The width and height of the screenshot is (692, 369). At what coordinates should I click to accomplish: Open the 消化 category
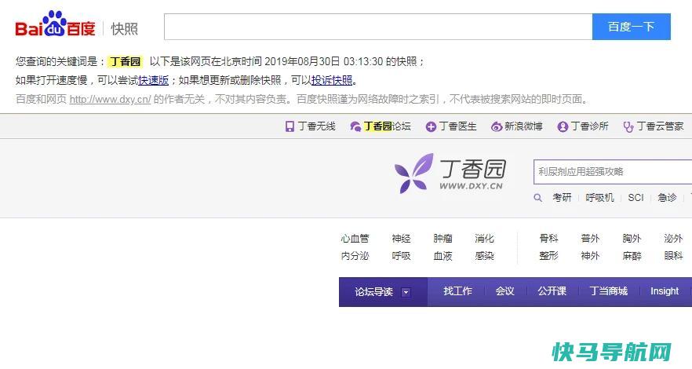click(x=484, y=239)
